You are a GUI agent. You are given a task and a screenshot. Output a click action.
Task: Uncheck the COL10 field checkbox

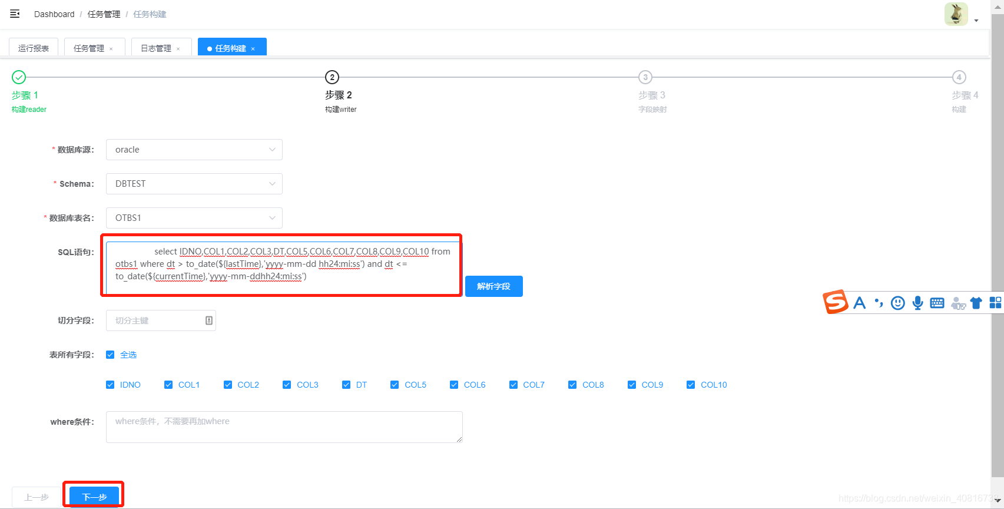click(691, 385)
